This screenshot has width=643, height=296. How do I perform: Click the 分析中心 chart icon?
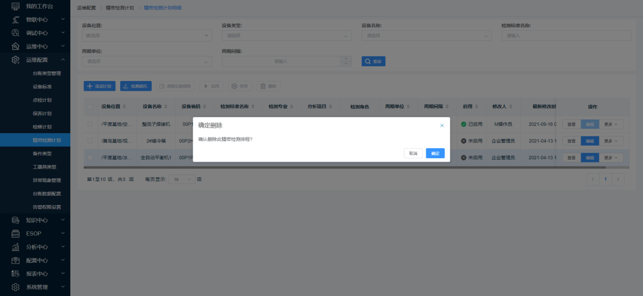15,247
